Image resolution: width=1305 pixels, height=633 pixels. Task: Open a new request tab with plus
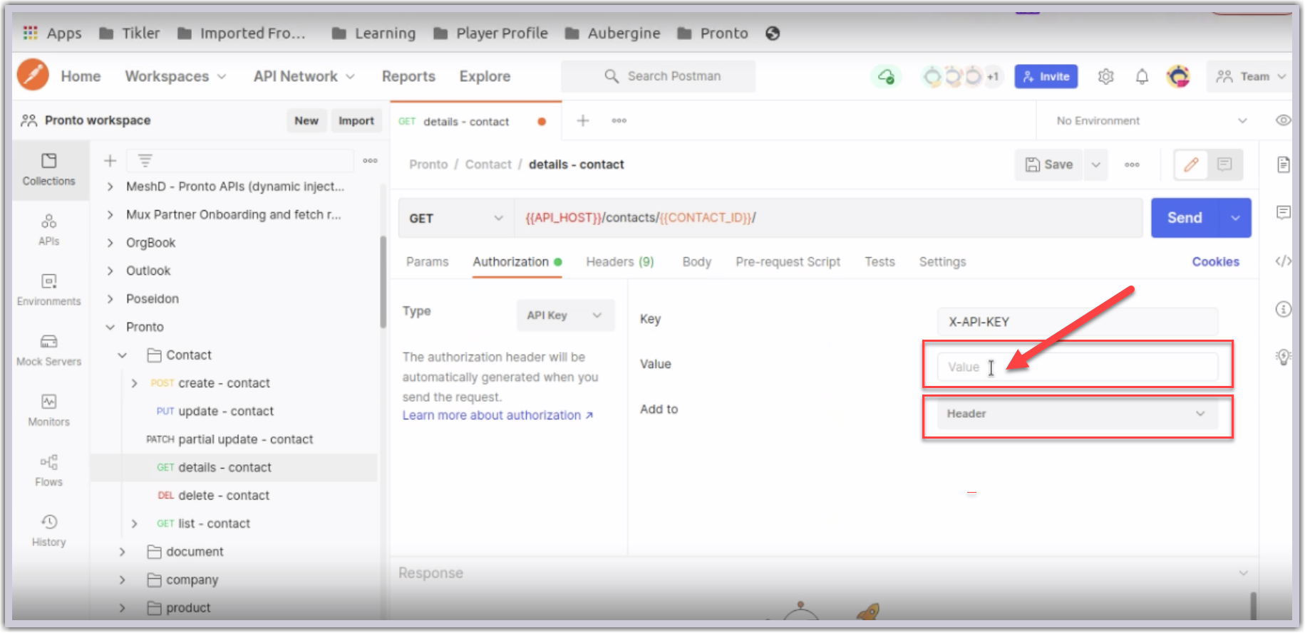click(x=582, y=120)
